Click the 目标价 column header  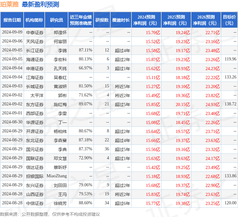click(229, 20)
